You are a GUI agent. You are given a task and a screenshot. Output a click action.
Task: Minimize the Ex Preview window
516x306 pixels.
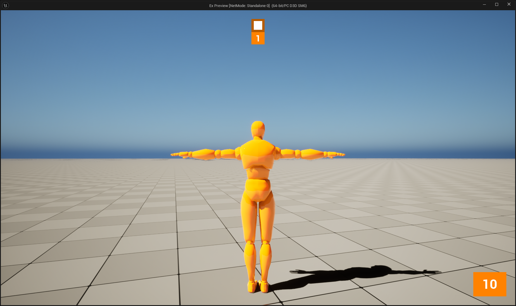pyautogui.click(x=484, y=4)
